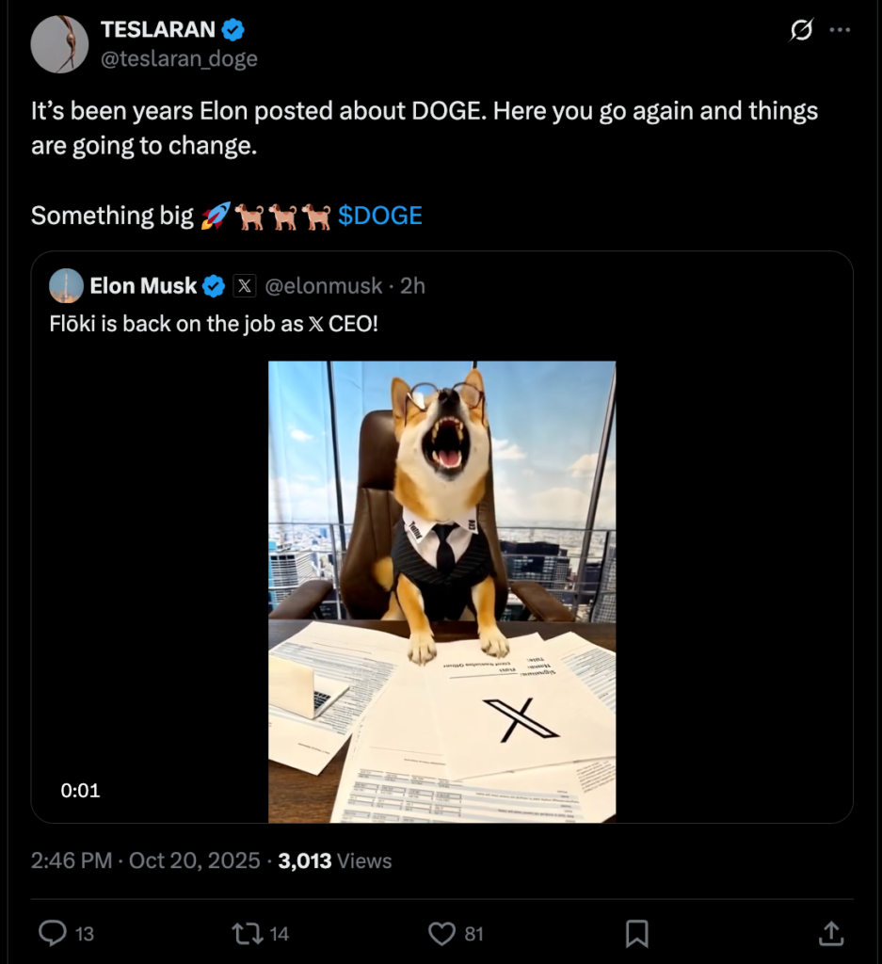Click Elon Musk's verified badge in quoted tweet
The width and height of the screenshot is (882, 964).
(x=214, y=285)
